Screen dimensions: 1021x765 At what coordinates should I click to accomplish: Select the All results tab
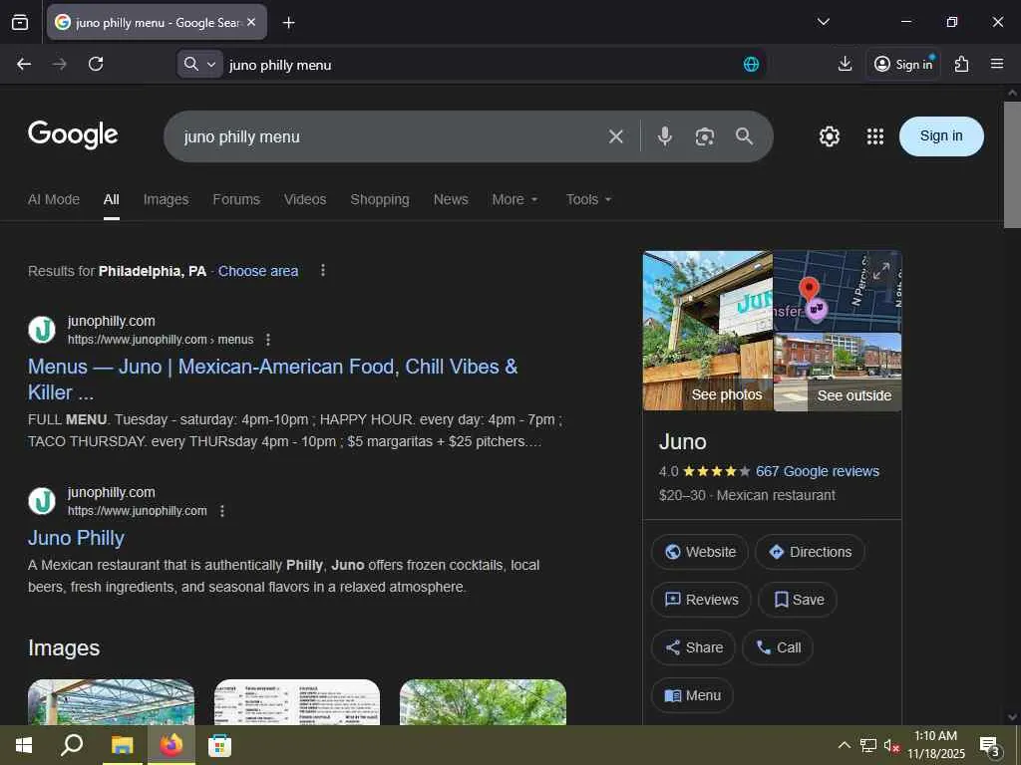(112, 199)
